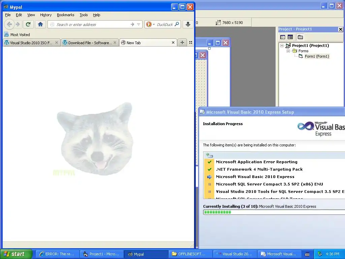
Task: Close the New Tab tab
Action: [173, 42]
